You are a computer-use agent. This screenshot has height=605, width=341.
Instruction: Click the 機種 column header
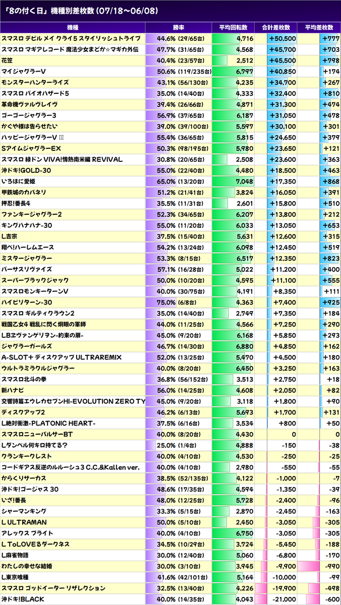click(73, 28)
